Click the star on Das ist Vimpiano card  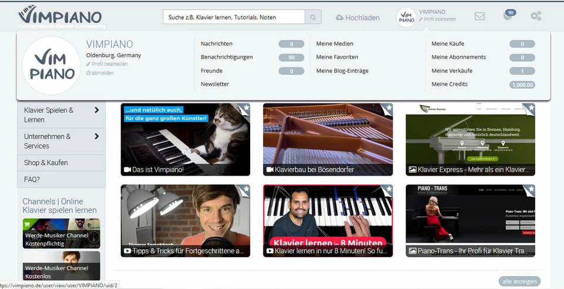tap(246, 107)
